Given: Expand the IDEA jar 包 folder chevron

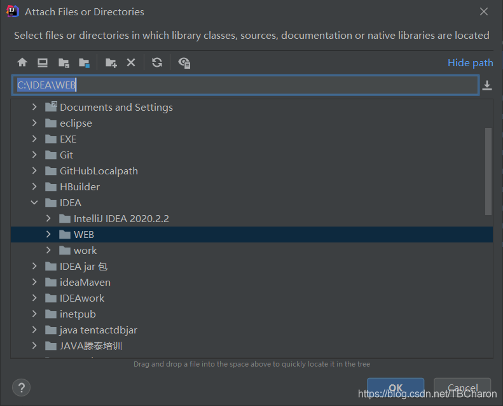Looking at the screenshot, I should pyautogui.click(x=34, y=266).
